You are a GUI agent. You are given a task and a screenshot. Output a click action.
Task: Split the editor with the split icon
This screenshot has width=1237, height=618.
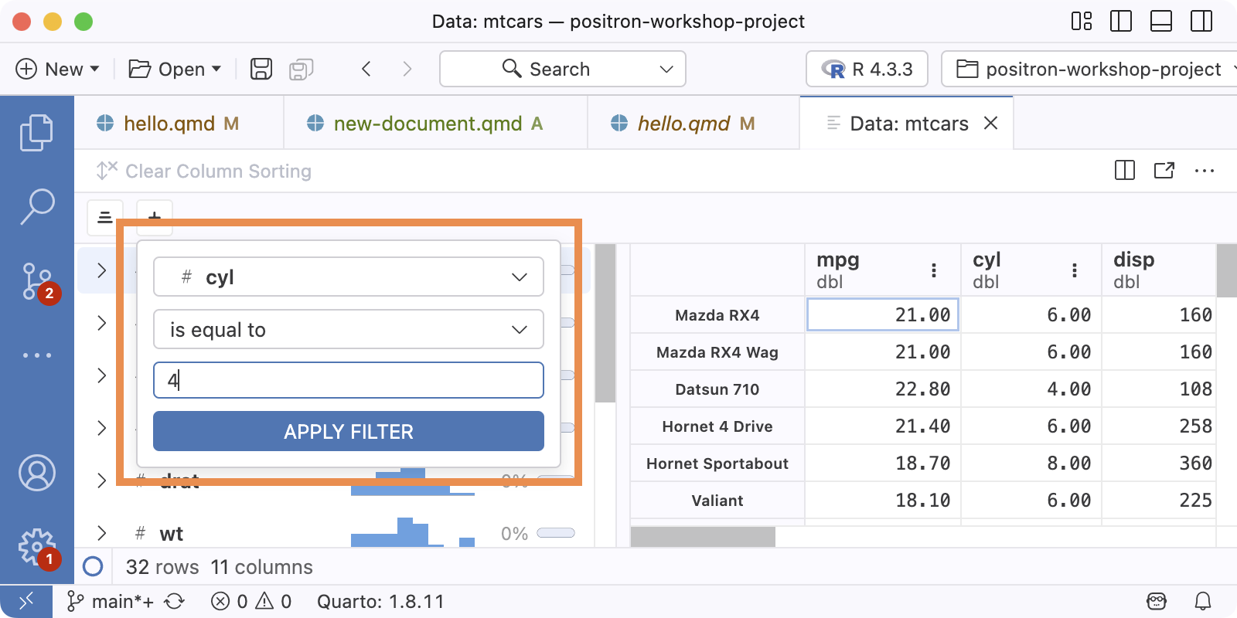pyautogui.click(x=1125, y=171)
